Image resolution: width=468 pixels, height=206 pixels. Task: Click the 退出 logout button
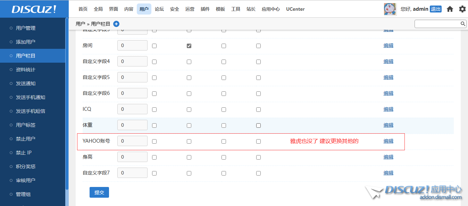tap(435, 9)
